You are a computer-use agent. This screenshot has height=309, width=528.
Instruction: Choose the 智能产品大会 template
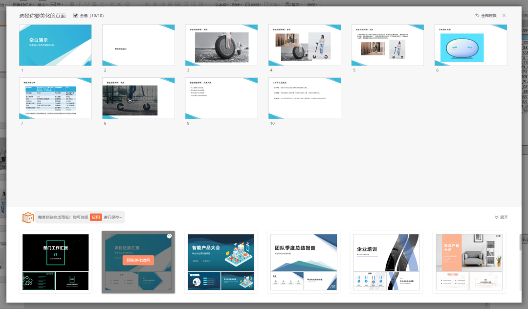click(x=221, y=262)
